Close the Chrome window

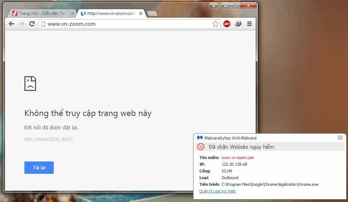(248, 6)
